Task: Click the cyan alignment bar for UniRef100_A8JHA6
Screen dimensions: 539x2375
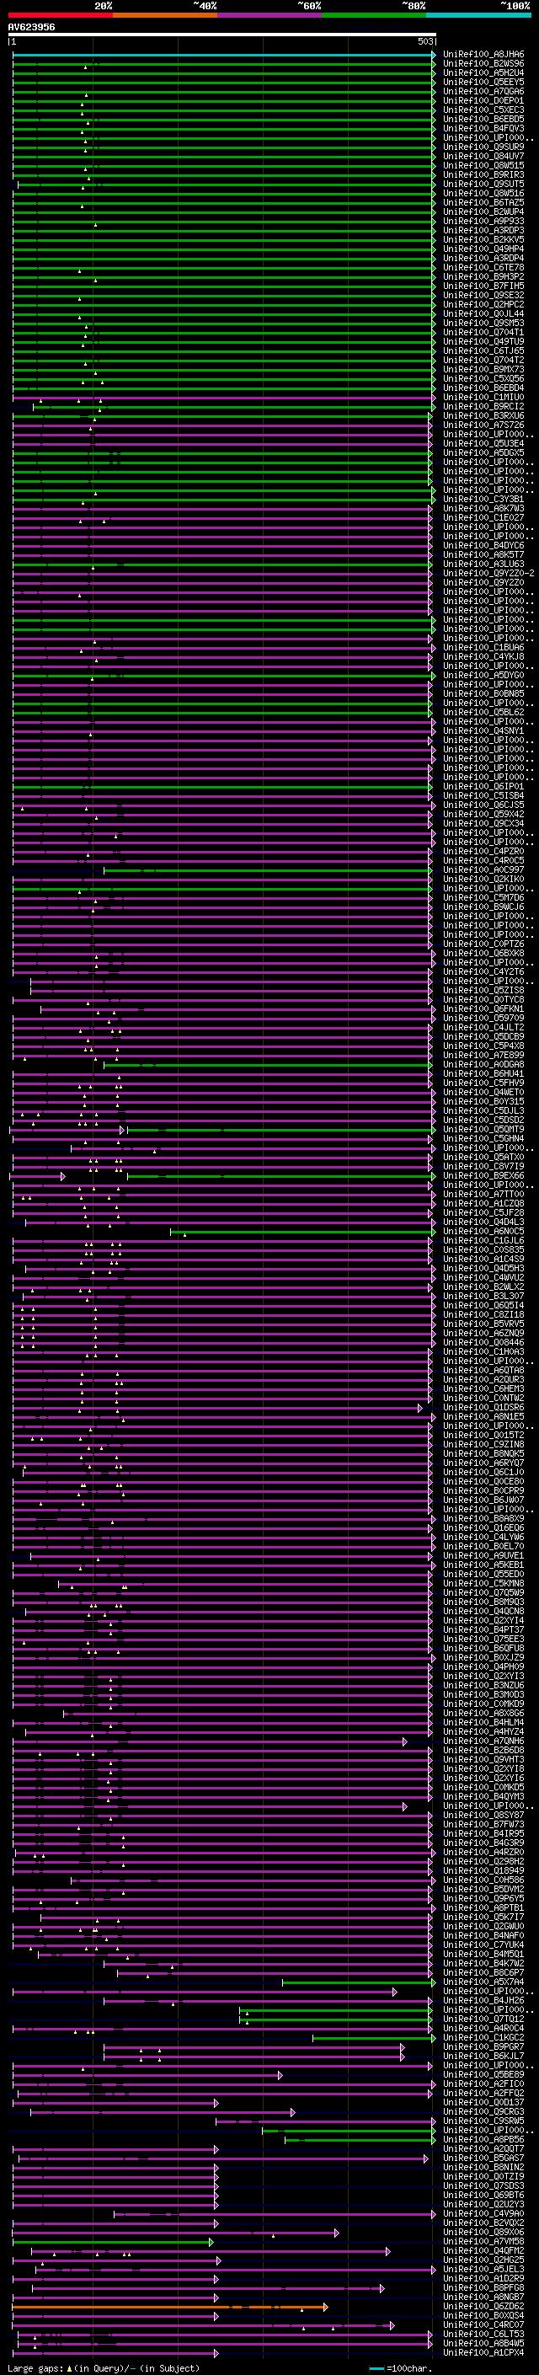Action: (223, 55)
